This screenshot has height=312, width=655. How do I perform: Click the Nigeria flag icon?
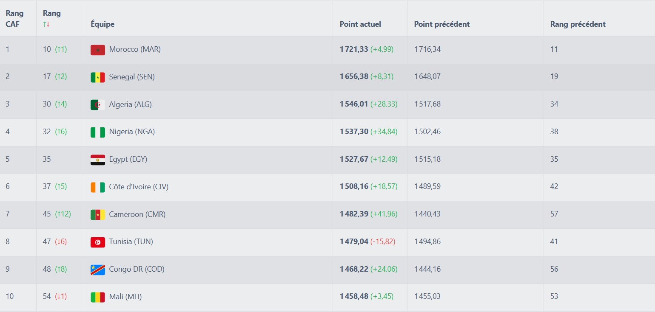point(97,132)
